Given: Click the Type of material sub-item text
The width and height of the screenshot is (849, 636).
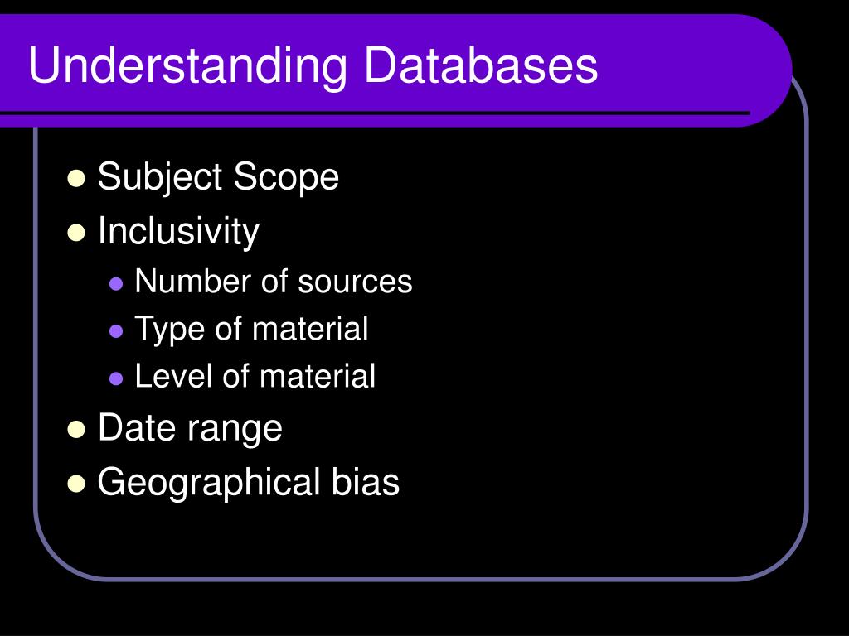Looking at the screenshot, I should point(252,329).
